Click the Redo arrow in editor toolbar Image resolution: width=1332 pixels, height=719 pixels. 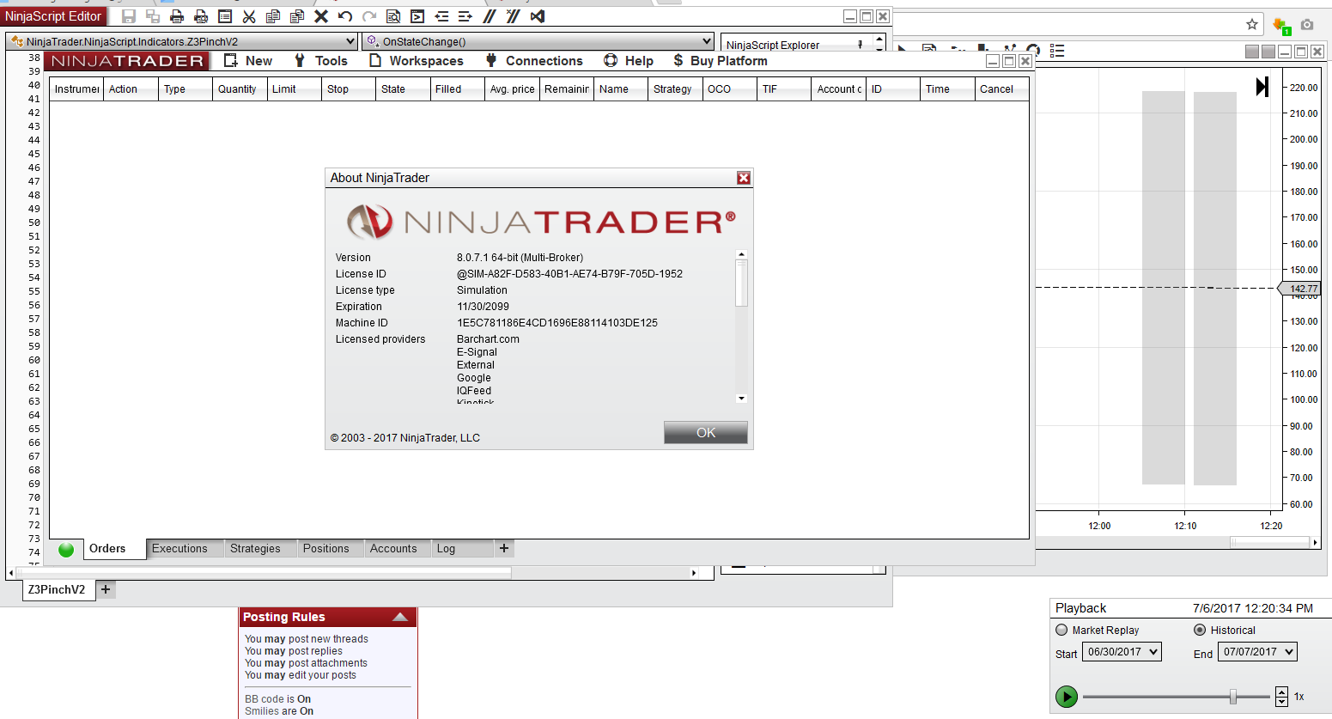pos(369,16)
